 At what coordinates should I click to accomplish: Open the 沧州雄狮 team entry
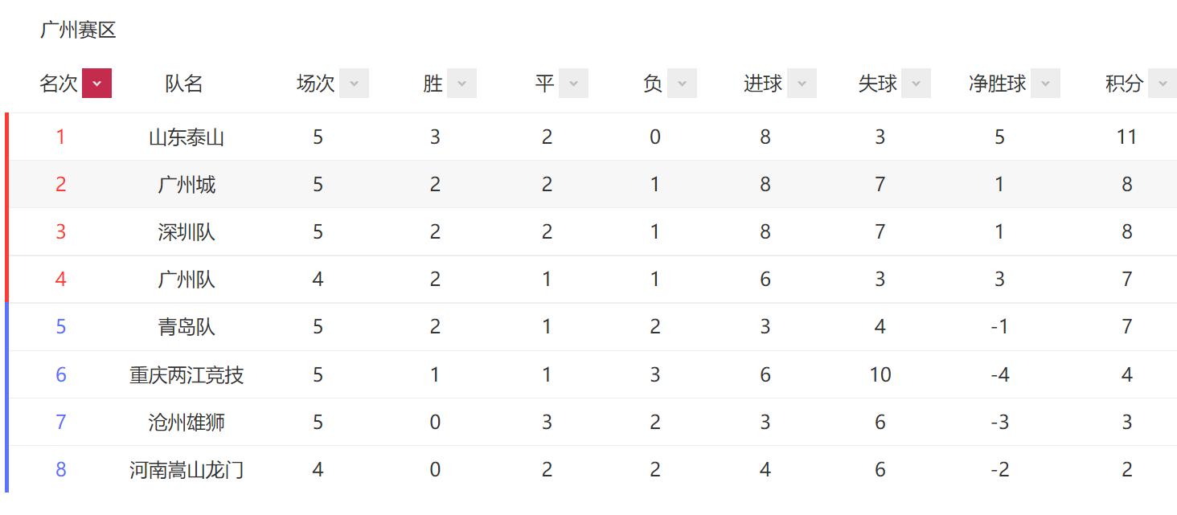click(187, 423)
